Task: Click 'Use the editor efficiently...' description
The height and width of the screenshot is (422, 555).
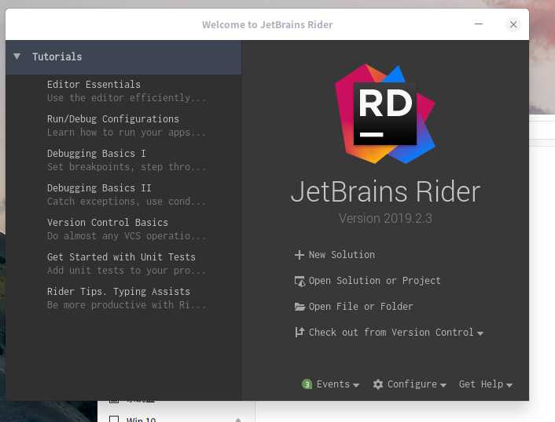Action: [x=127, y=98]
